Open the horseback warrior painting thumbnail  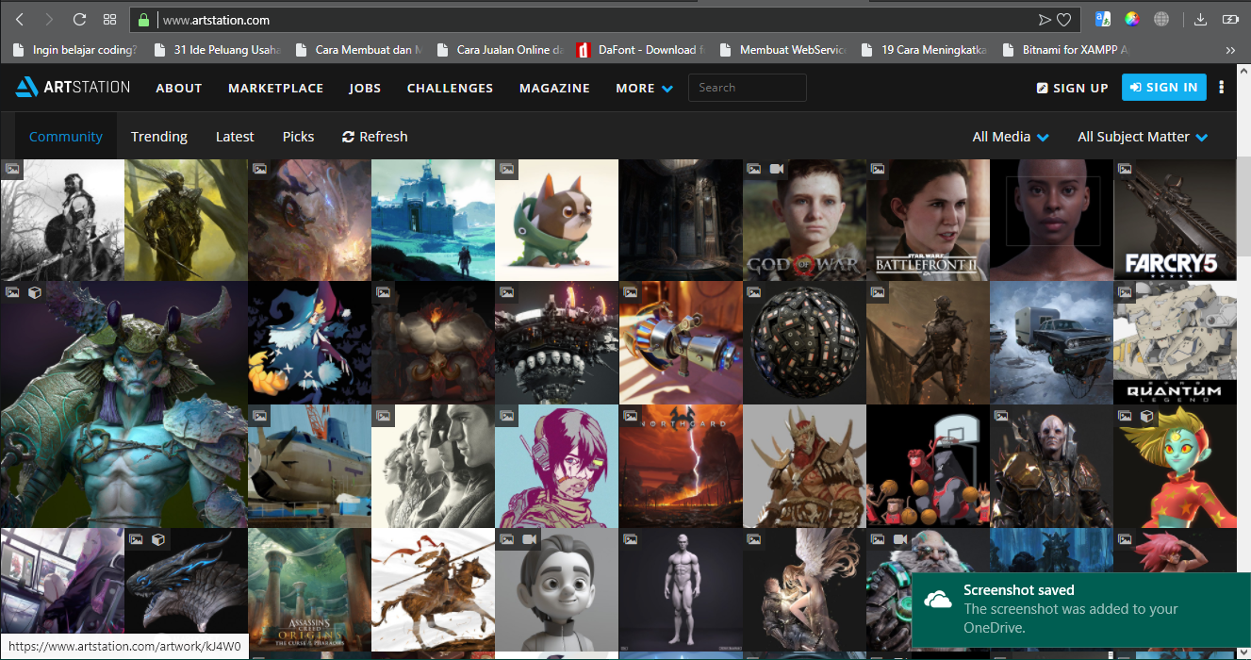[433, 590]
